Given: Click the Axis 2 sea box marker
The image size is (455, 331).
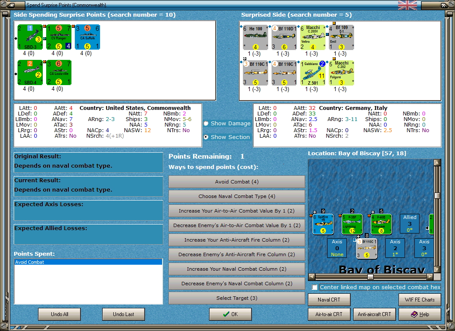Looking at the screenshot, I should [395, 248].
